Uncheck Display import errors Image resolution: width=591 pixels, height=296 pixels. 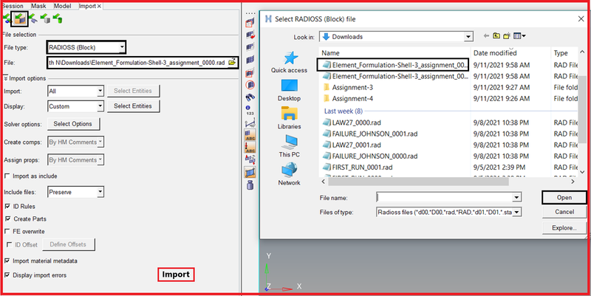pos(7,275)
